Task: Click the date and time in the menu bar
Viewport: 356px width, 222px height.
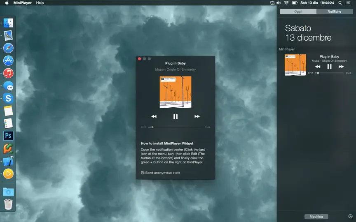Action: pyautogui.click(x=317, y=3)
